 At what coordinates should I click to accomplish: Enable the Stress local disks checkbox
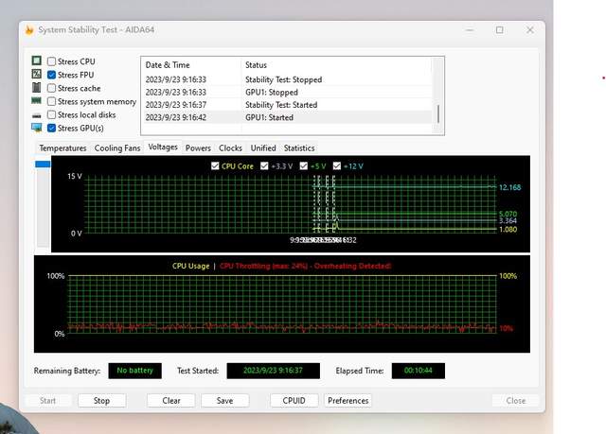pyautogui.click(x=51, y=114)
